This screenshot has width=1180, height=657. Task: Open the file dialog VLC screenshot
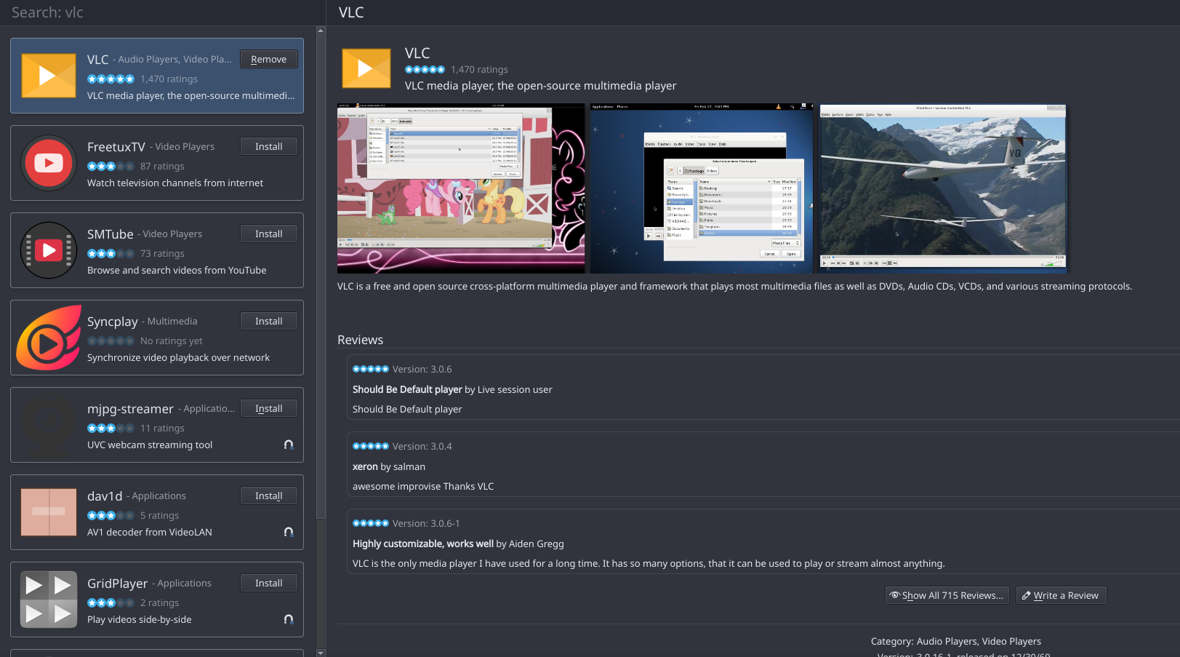pyautogui.click(x=702, y=188)
